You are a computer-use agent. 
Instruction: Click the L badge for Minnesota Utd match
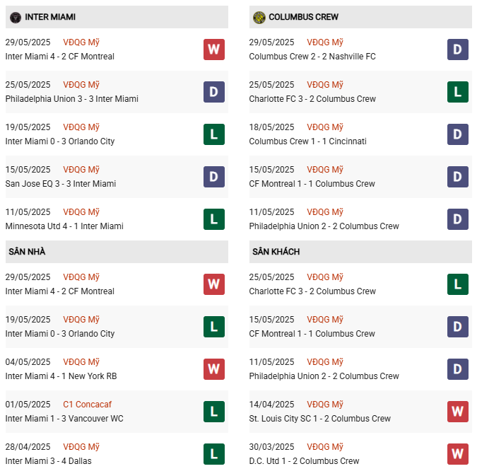pyautogui.click(x=214, y=219)
